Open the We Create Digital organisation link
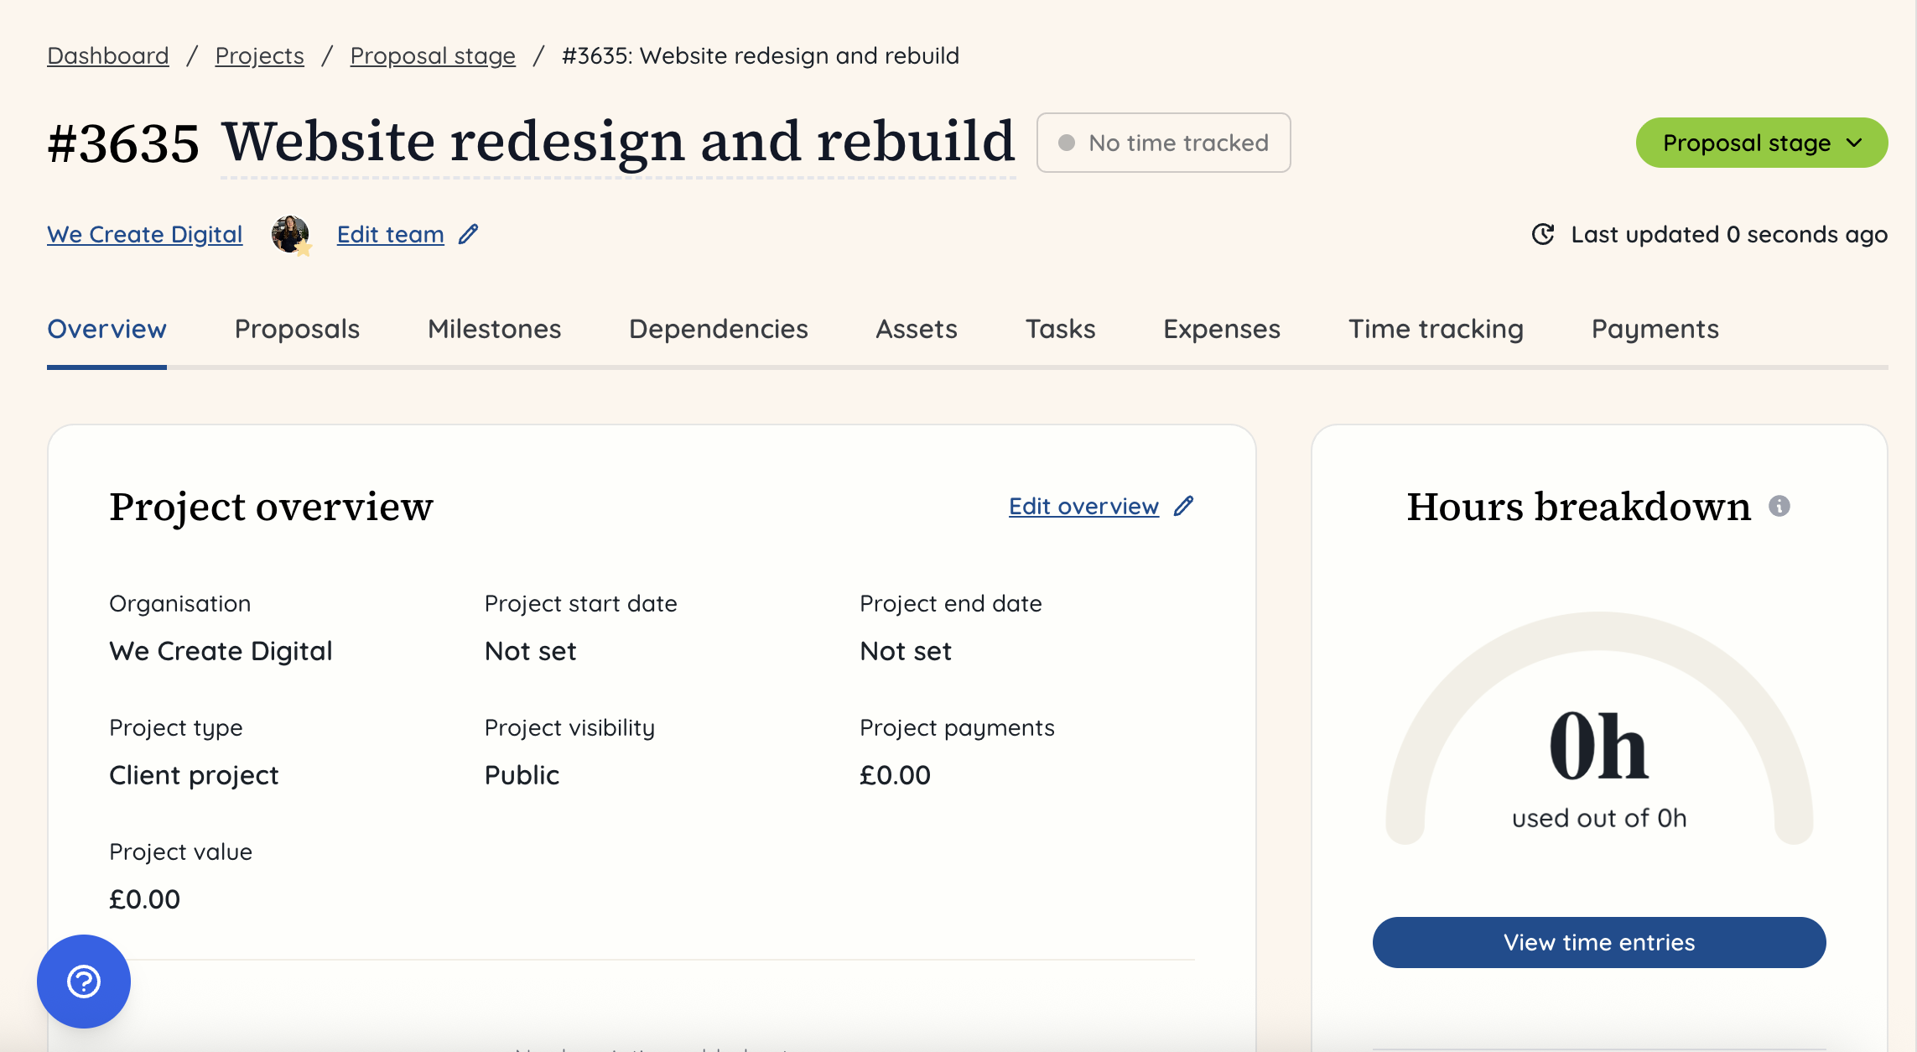1917x1052 pixels. [143, 234]
